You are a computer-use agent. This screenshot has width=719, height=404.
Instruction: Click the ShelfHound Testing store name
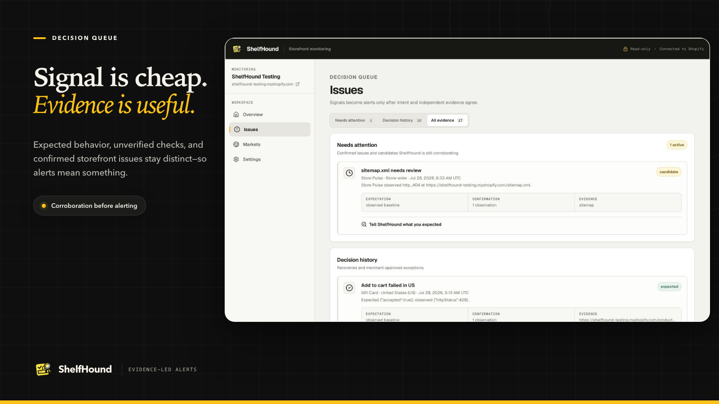pos(256,77)
